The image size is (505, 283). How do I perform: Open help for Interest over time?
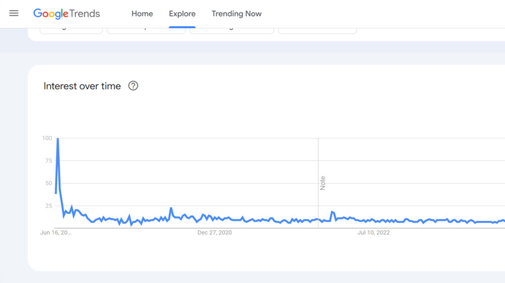[x=133, y=86]
